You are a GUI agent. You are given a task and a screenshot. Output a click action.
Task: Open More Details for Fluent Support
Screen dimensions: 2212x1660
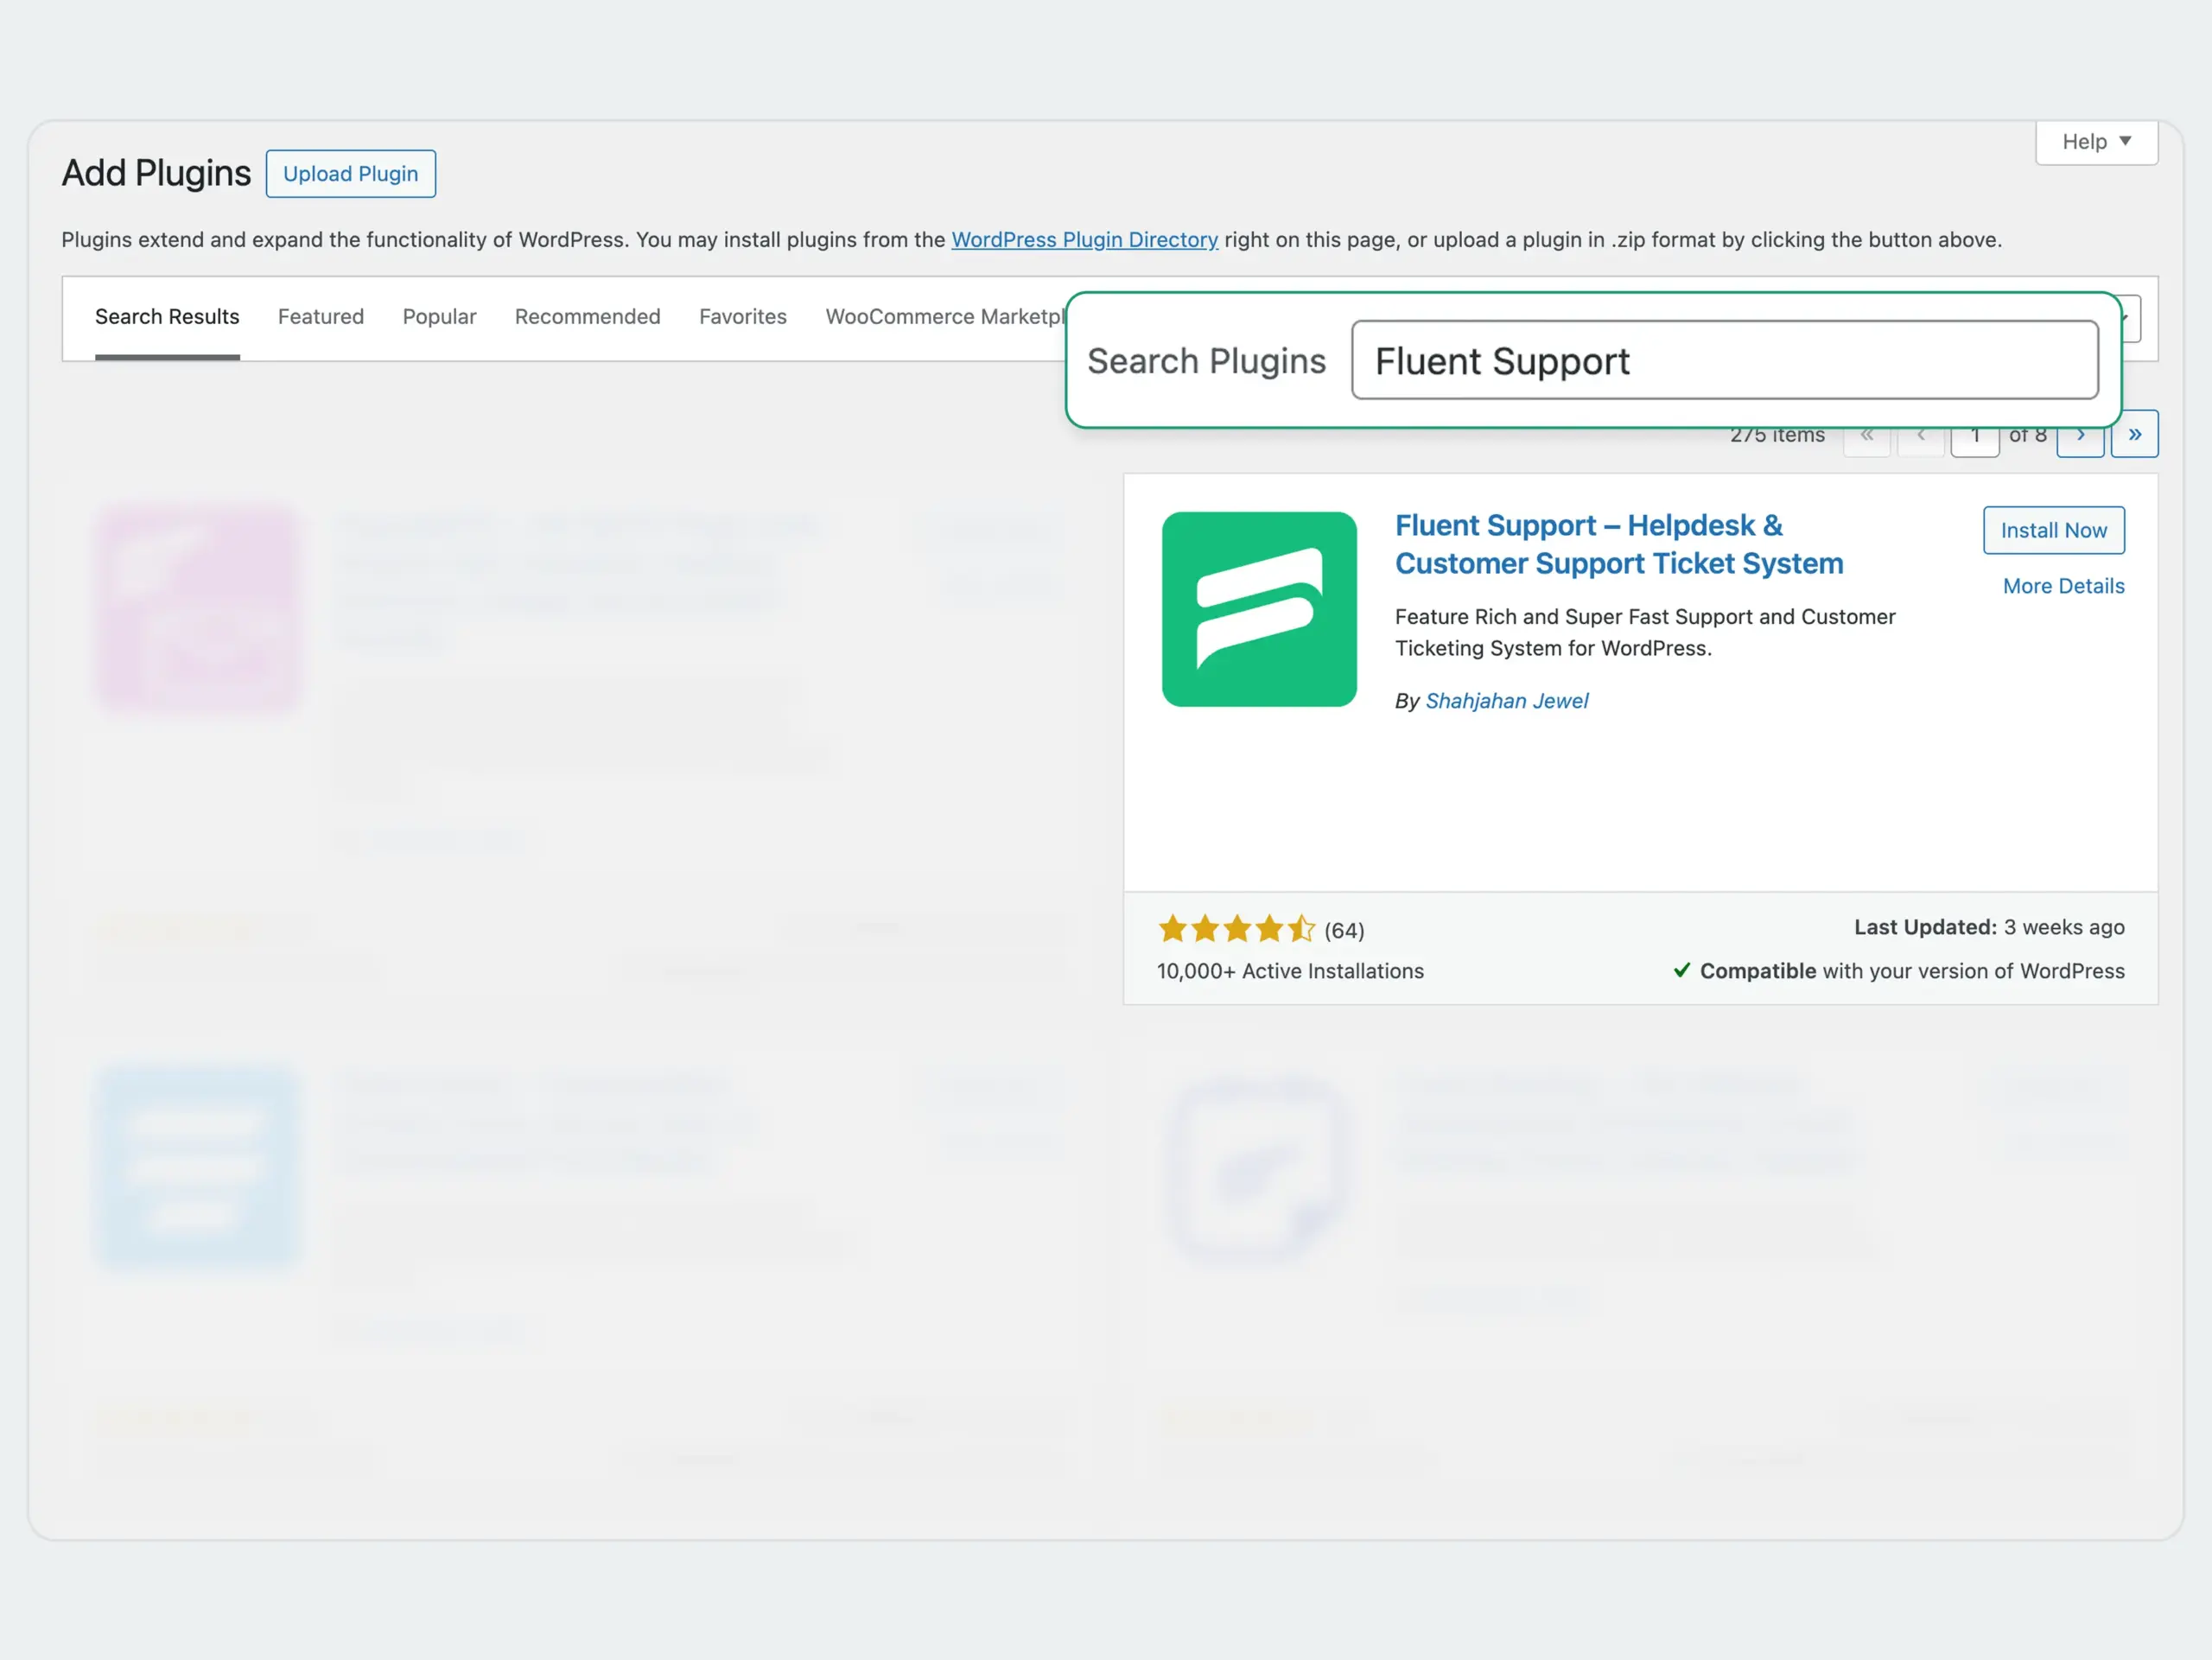tap(2063, 586)
